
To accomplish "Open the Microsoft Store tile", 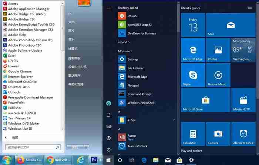I will (x=205, y=100).
